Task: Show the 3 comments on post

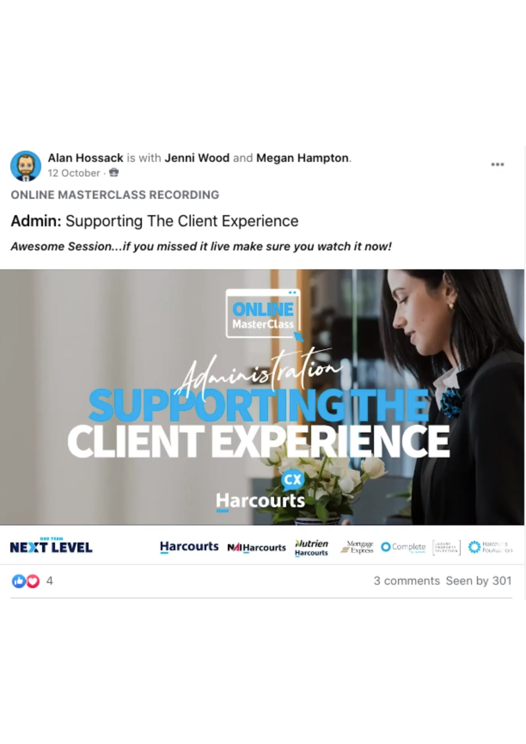Action: click(x=407, y=581)
